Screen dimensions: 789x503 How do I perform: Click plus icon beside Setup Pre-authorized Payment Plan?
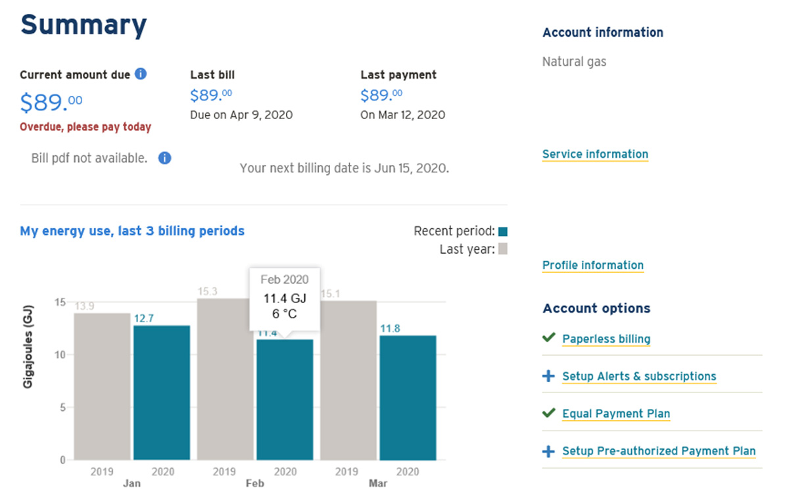tap(548, 451)
